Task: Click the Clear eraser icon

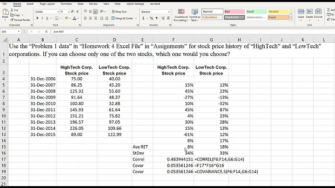Action: point(328,20)
